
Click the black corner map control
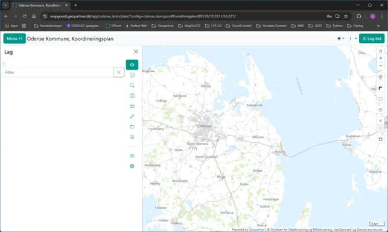(380, 88)
